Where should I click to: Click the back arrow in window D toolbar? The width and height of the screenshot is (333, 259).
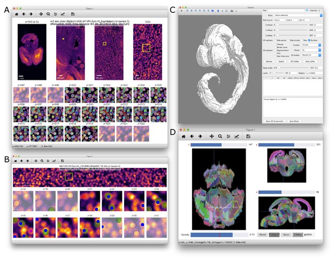[192, 137]
